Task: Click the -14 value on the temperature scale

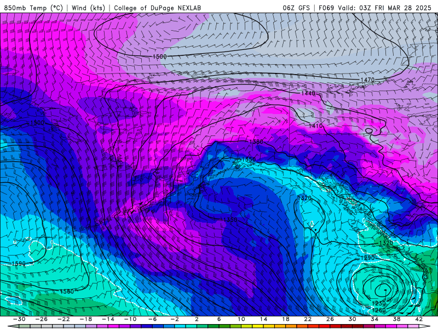Action: (108, 319)
